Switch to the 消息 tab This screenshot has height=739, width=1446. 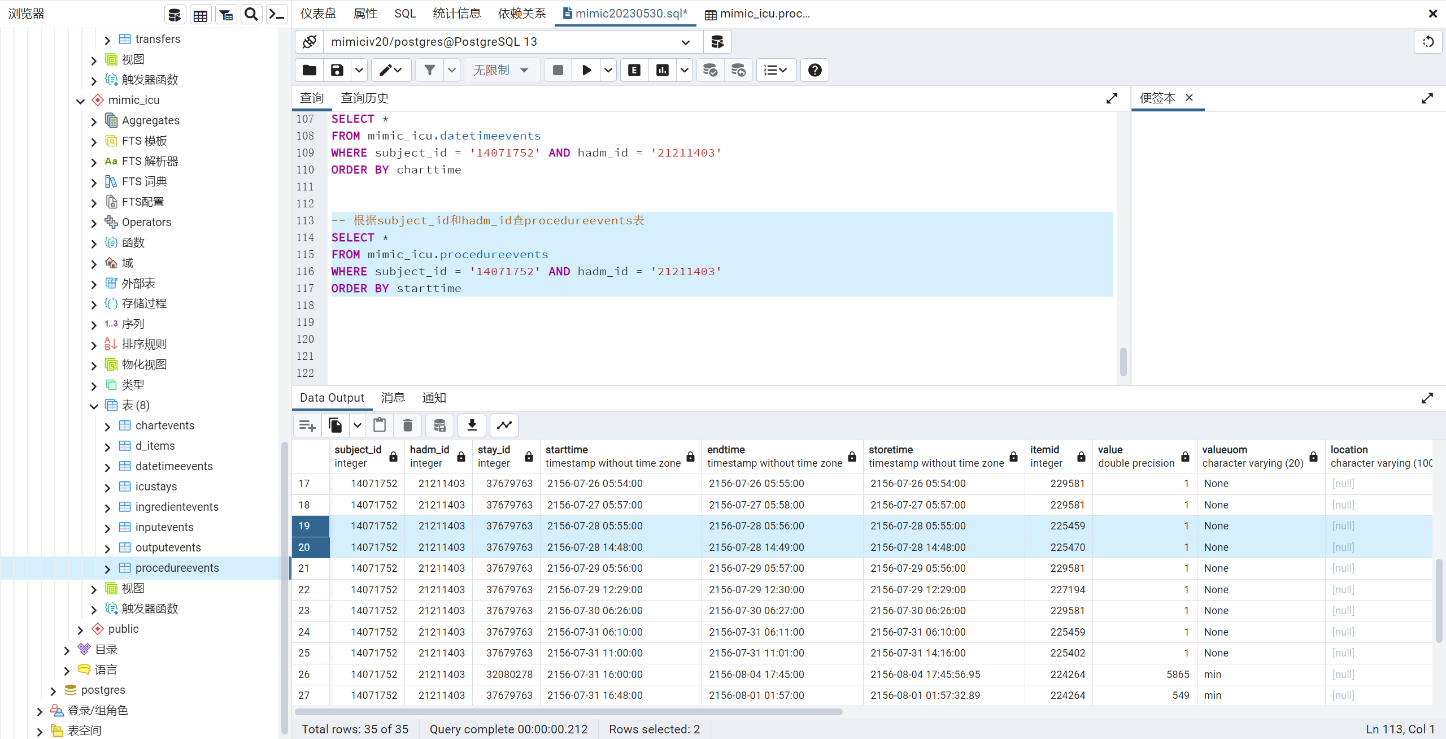coord(393,398)
